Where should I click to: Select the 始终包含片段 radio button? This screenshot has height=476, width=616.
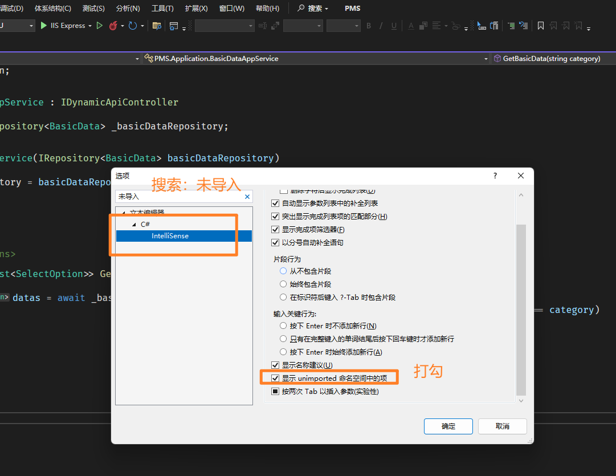pyautogui.click(x=283, y=284)
